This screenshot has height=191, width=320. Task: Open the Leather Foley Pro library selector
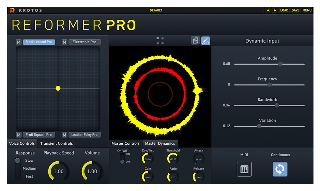coord(84,135)
